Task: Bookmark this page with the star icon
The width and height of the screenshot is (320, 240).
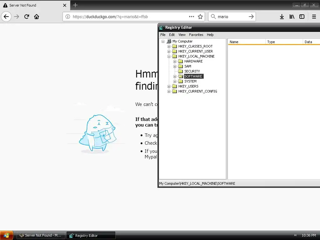Action: [200, 17]
